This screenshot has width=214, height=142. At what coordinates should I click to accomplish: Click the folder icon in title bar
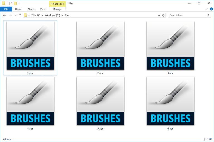click(4, 3)
